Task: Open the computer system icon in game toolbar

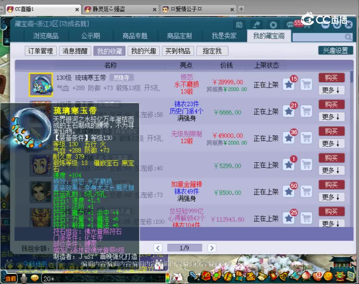Action: [350, 276]
